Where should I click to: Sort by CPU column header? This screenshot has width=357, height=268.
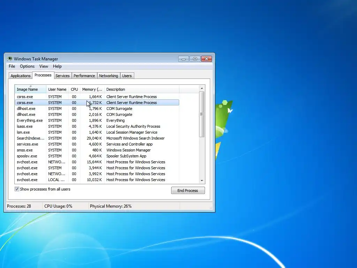74,89
